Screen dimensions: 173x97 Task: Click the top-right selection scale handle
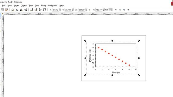pos(139,41)
